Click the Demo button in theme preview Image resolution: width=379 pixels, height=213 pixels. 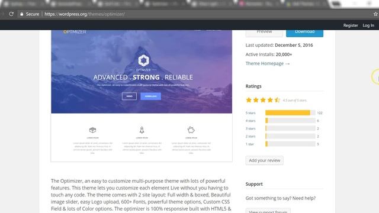pyautogui.click(x=129, y=96)
